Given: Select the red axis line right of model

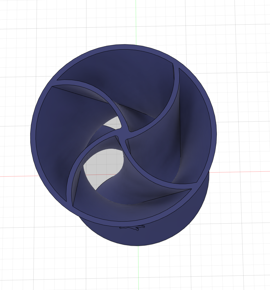Looking at the screenshot, I should [241, 172].
